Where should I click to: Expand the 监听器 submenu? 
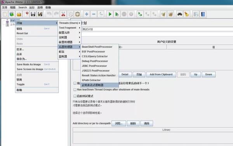[70, 56]
